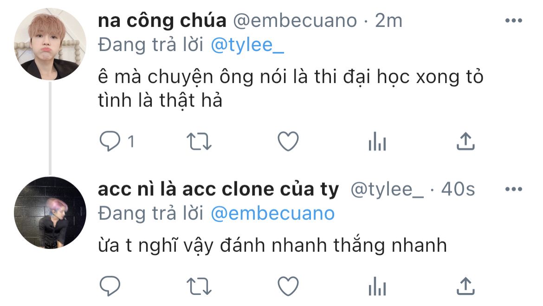Open acc nì là acc clone name

coord(218,189)
